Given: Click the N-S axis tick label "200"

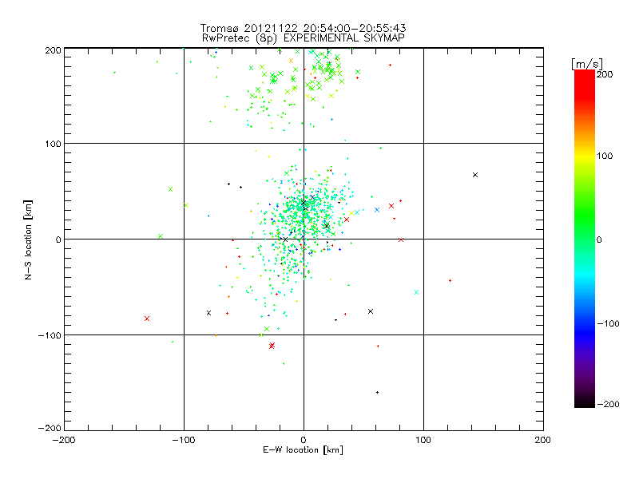Looking at the screenshot, I should pos(53,50).
